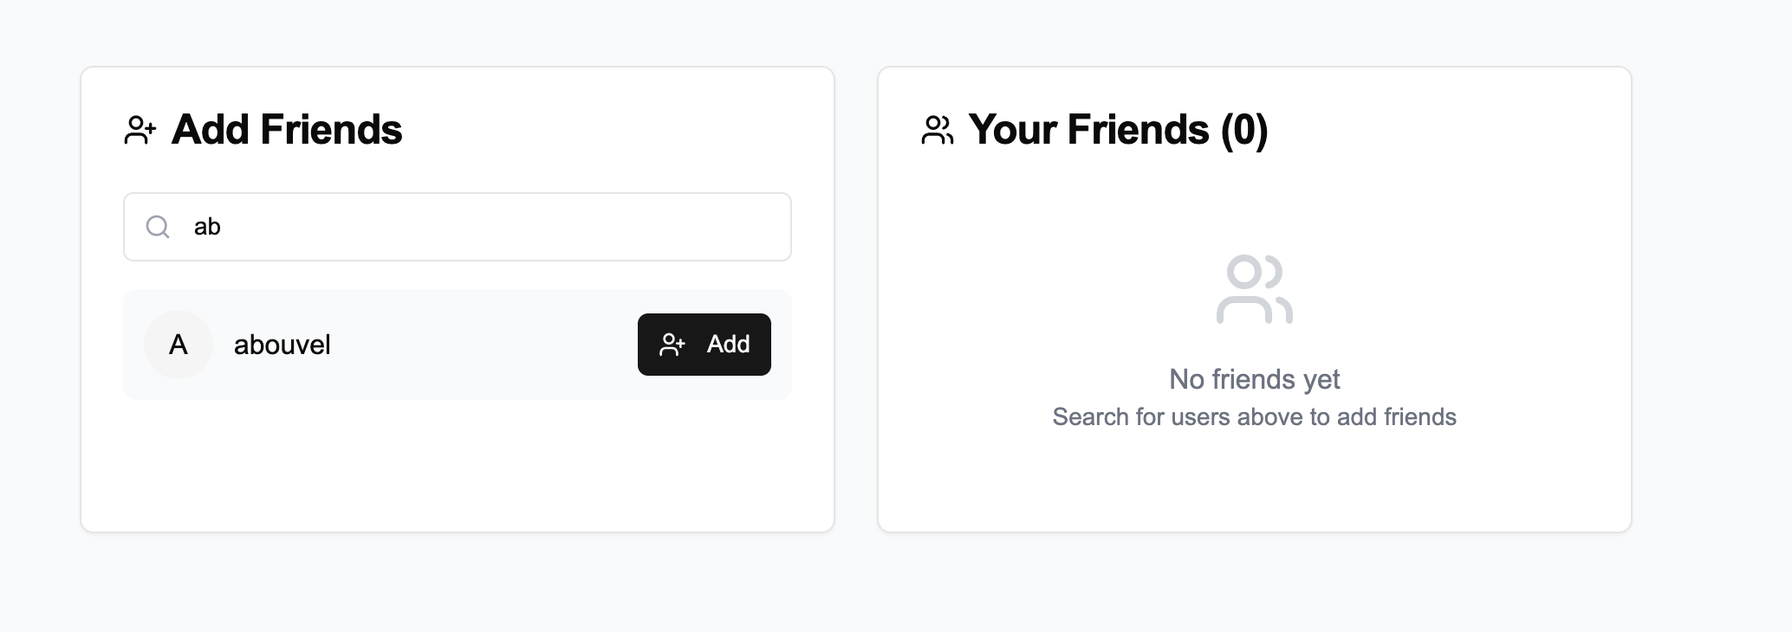Click the typed text "ab" in the search box

pyautogui.click(x=207, y=227)
